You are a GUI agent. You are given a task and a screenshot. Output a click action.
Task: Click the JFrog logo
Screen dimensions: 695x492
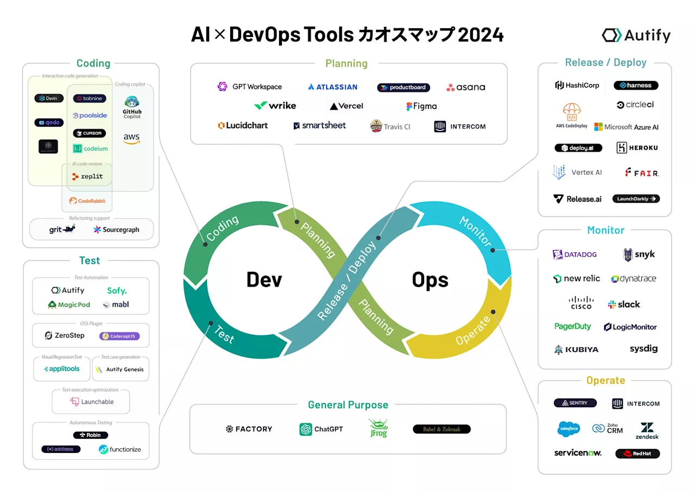coord(378,428)
